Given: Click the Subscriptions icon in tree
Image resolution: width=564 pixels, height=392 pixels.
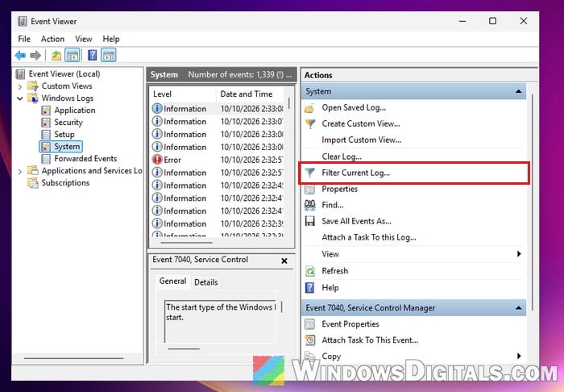Looking at the screenshot, I should 33,183.
